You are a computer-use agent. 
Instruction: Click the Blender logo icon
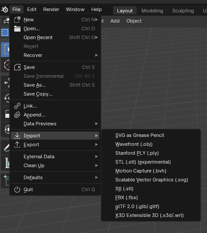coord(5,9)
